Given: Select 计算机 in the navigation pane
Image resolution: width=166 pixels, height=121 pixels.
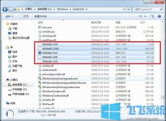Looking at the screenshot, I should coord(14,80).
